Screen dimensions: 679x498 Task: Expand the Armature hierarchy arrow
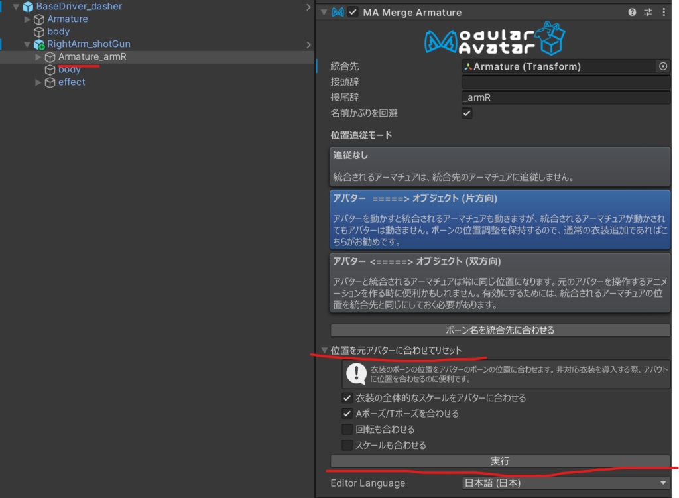coord(27,19)
